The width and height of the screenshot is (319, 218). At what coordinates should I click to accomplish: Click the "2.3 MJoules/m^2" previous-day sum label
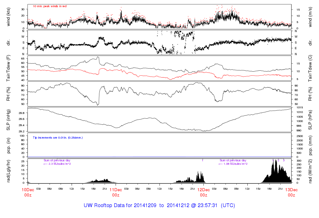click(x=60, y=164)
